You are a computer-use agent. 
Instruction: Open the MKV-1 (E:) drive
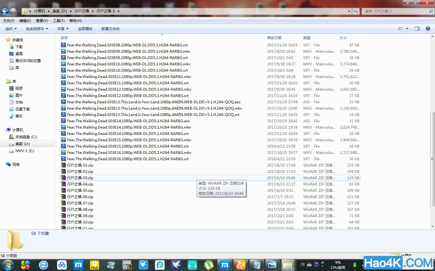click(x=25, y=151)
